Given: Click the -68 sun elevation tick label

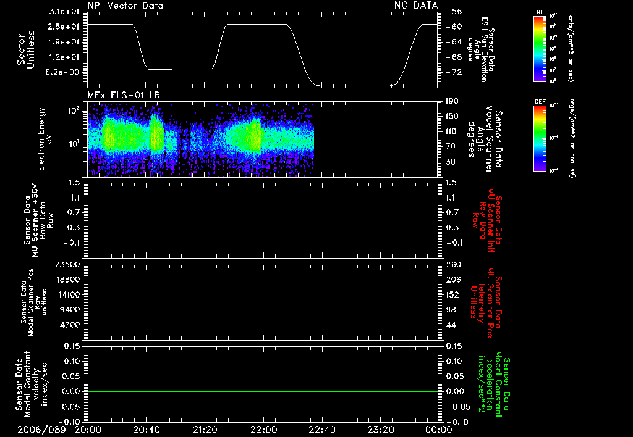Looking at the screenshot, I should click(454, 57).
